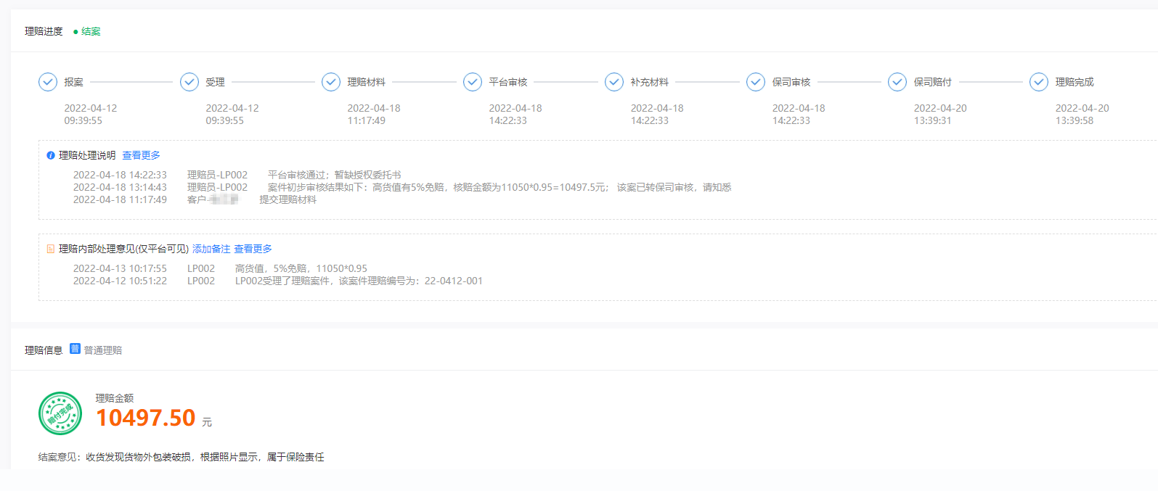Screen dimensions: 1158x491
Task: Click the note with 理赔编号 22-0412-001
Action: pyautogui.click(x=359, y=281)
